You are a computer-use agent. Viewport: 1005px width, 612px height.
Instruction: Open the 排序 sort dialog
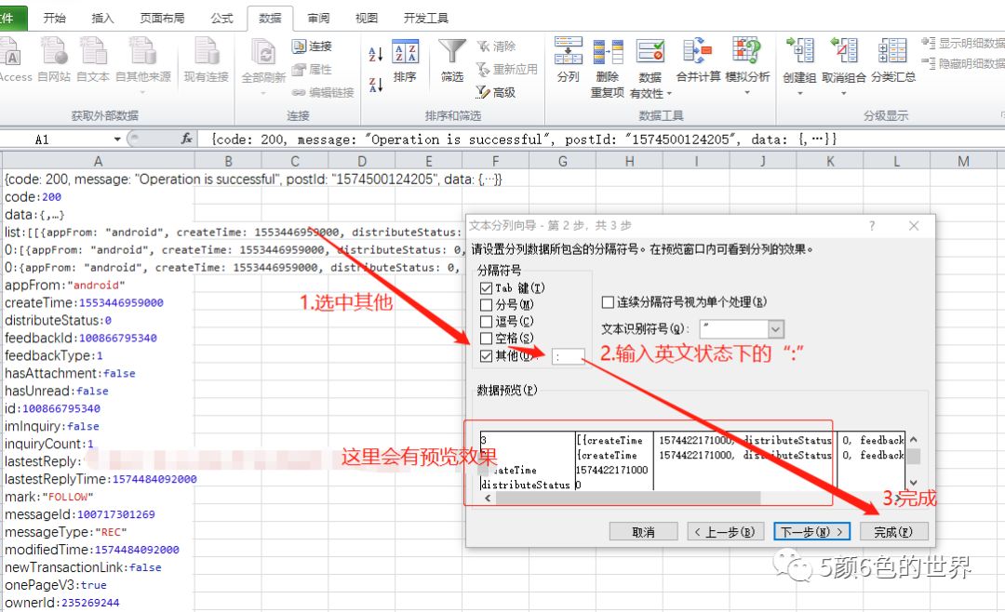pos(405,62)
